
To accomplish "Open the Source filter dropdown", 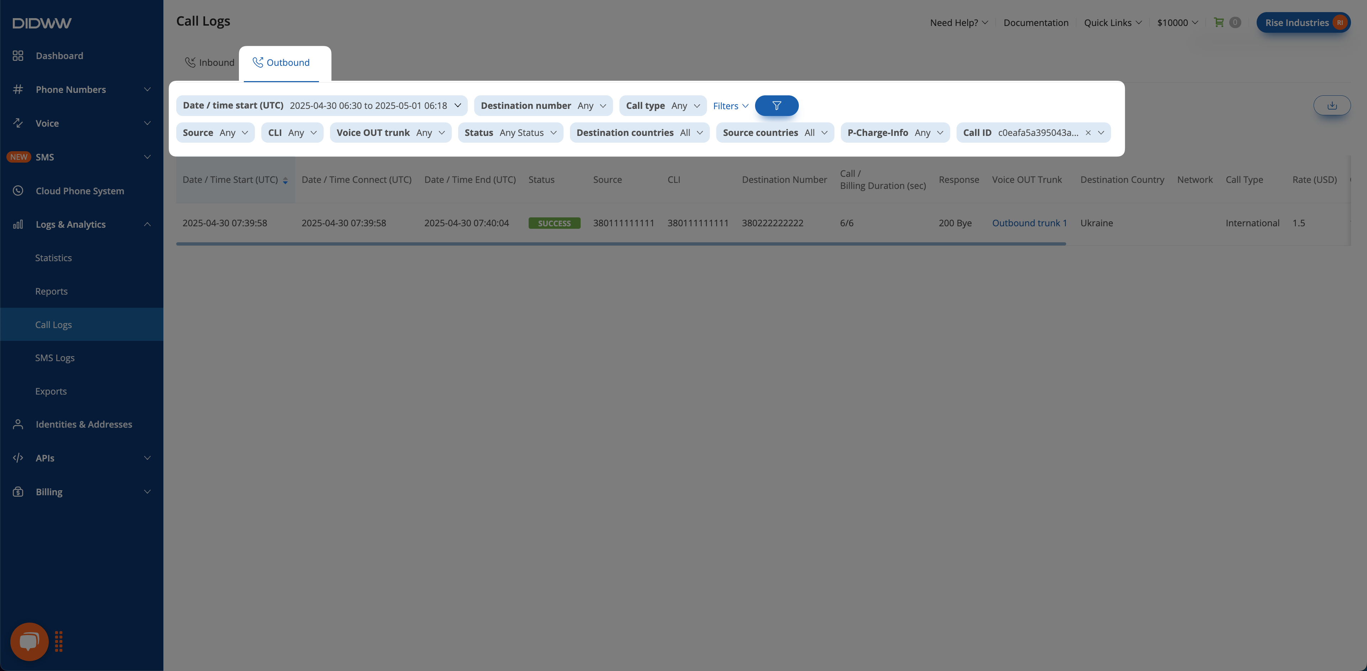I will (215, 133).
